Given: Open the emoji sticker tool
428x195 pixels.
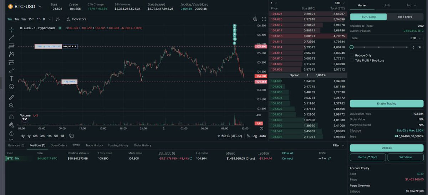Looking at the screenshot, I should coord(11,87).
